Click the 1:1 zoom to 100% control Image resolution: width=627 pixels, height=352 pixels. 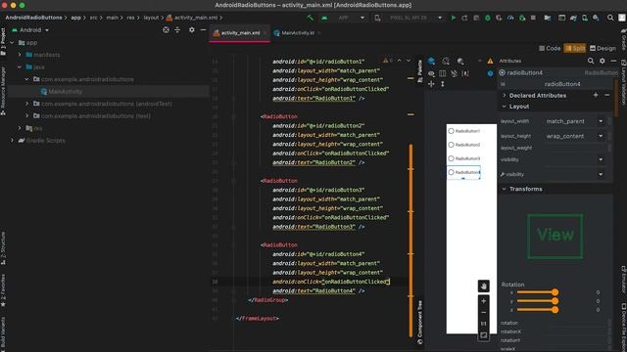pyautogui.click(x=483, y=324)
